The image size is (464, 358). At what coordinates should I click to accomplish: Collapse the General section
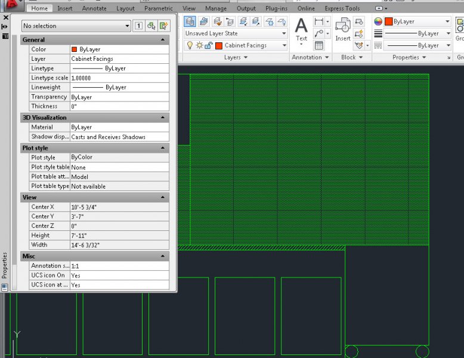163,40
